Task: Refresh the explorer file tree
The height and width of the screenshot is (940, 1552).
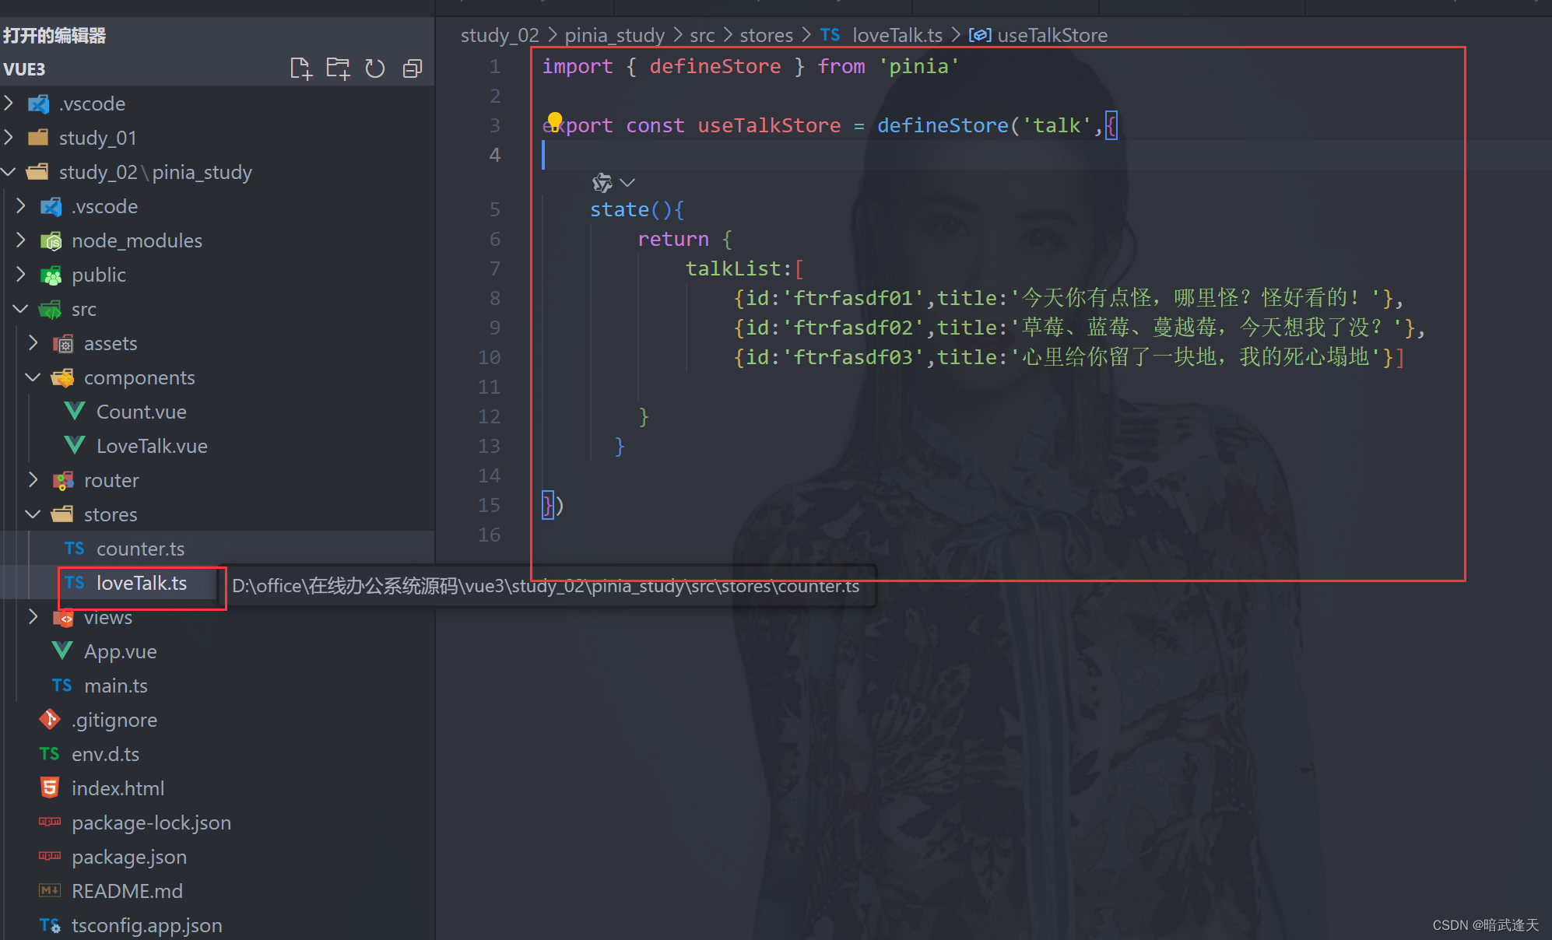Action: click(375, 68)
